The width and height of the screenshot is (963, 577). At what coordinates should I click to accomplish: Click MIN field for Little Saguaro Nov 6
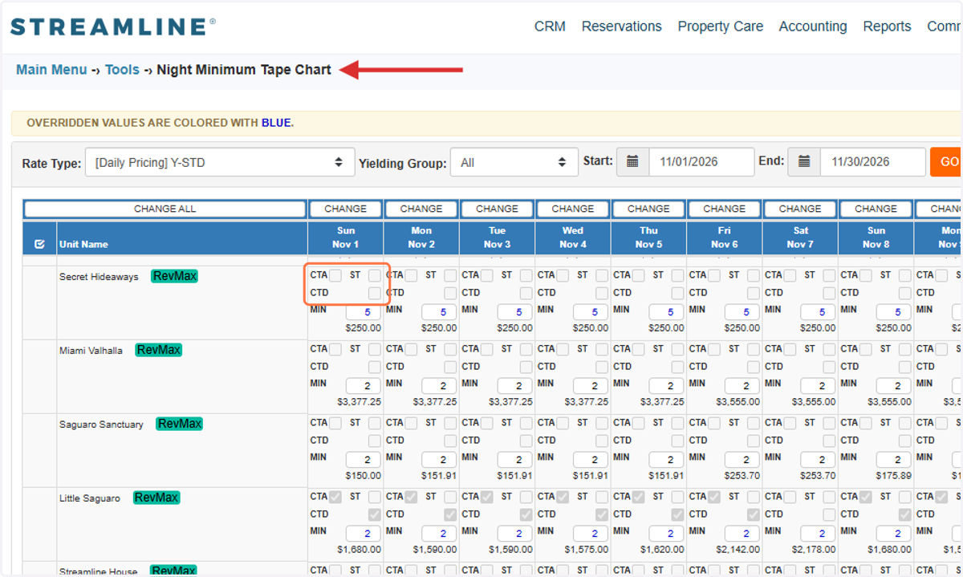[x=742, y=533]
